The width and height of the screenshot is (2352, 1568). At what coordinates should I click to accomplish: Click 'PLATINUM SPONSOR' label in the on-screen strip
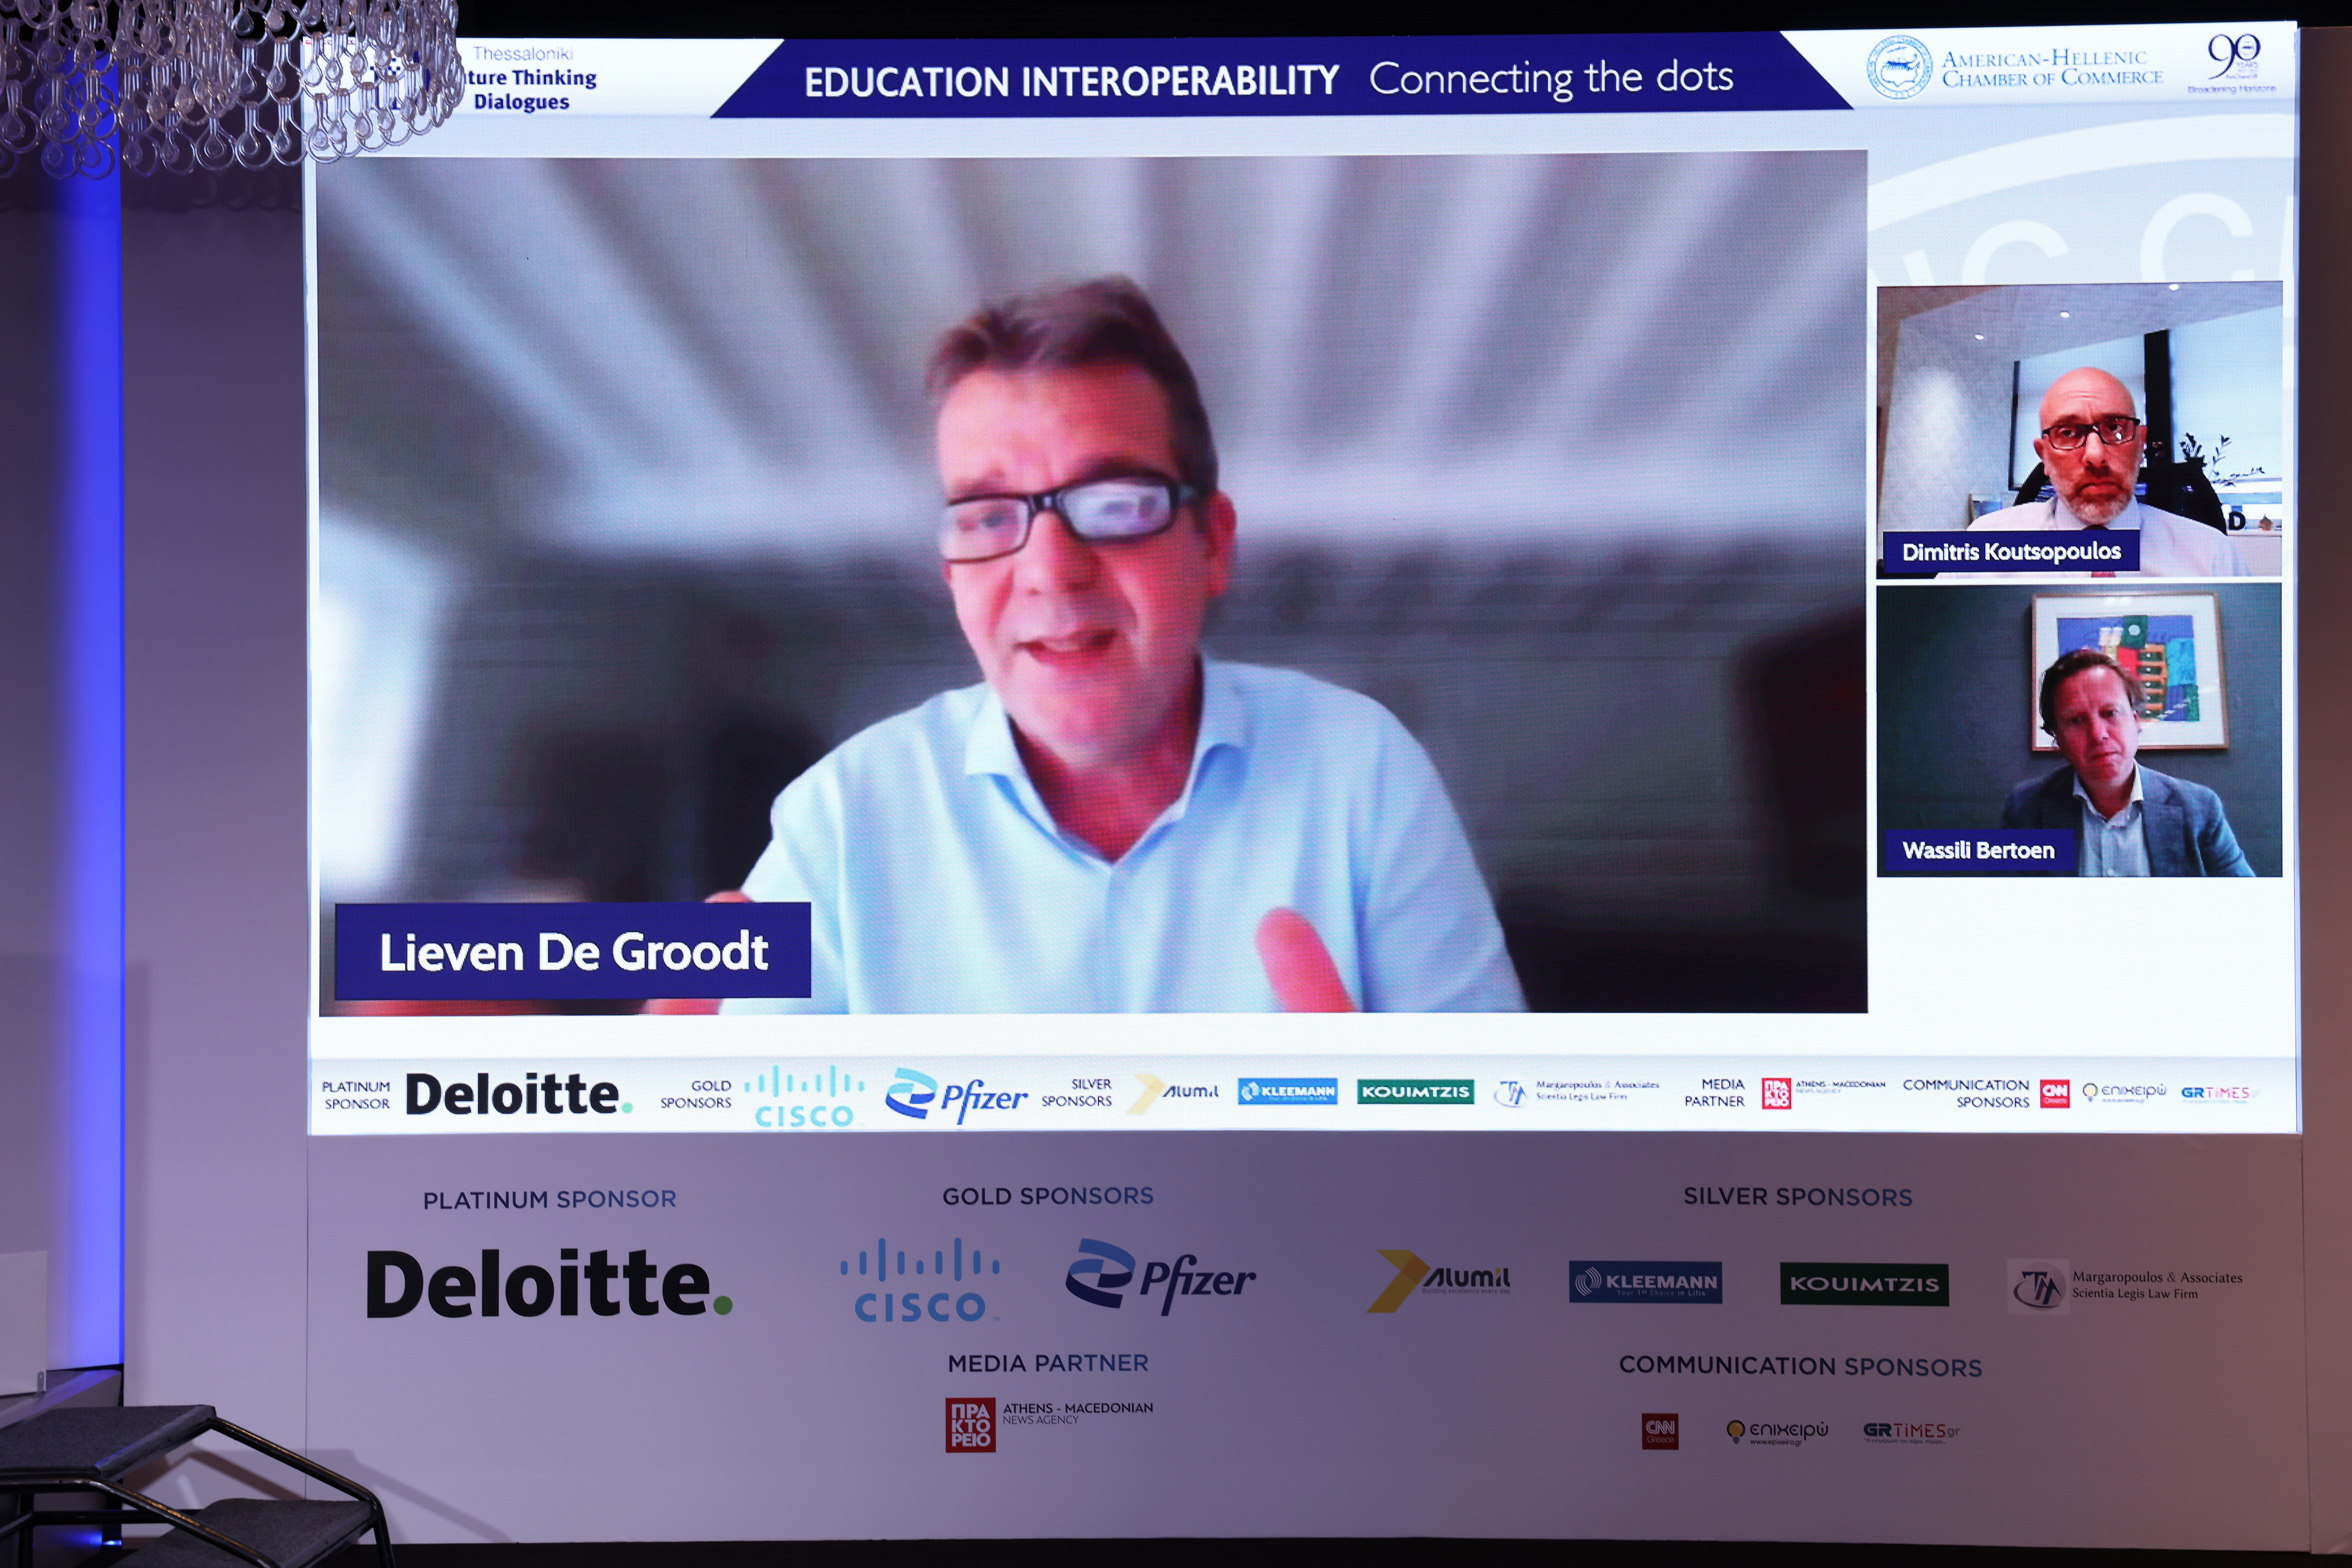coord(356,1095)
